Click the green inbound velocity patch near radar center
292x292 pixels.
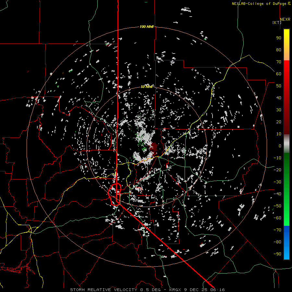coord(144,149)
